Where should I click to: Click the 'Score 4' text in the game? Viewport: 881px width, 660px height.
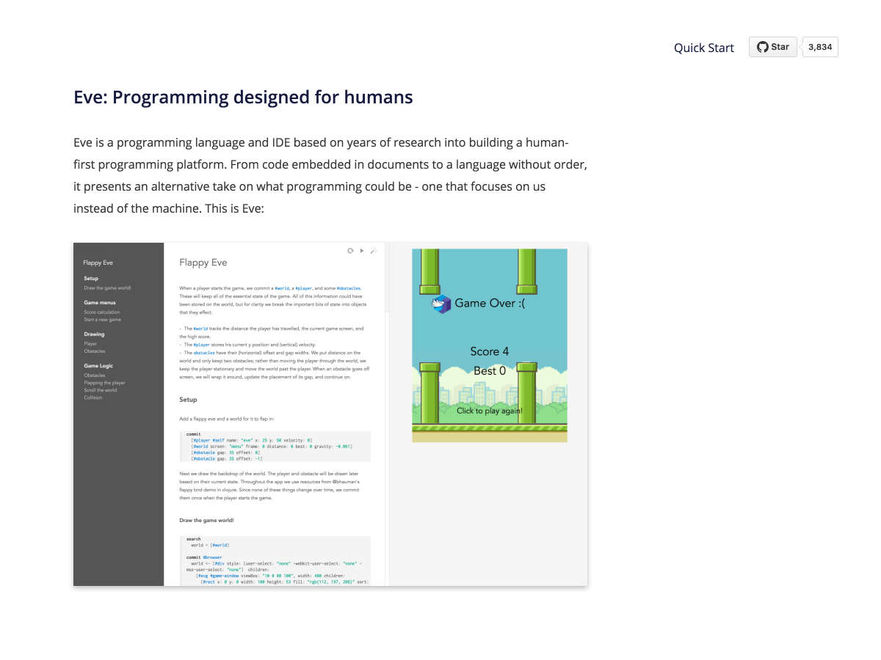tap(490, 352)
